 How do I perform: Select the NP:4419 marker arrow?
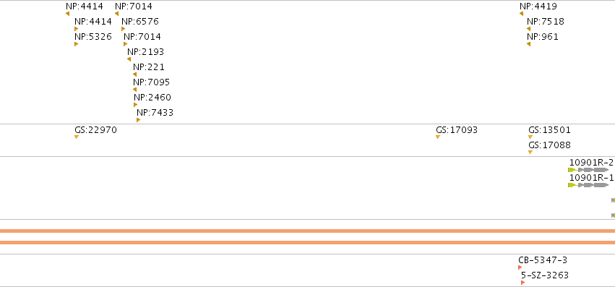[x=521, y=14]
